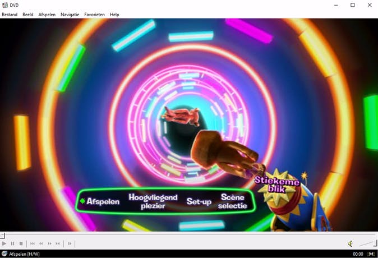Click the volume slider

368,244
